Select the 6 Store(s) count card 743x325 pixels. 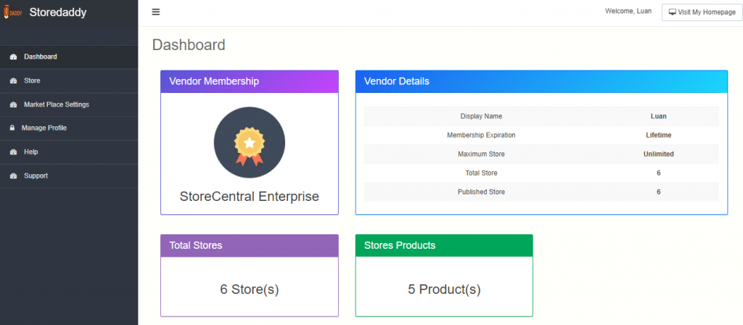point(249,289)
